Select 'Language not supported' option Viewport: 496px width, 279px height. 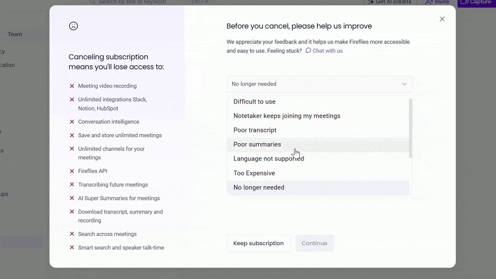coord(318,159)
